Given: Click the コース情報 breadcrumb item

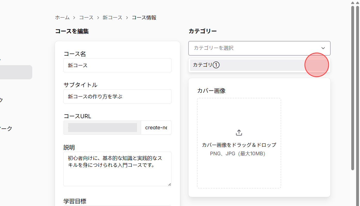Looking at the screenshot, I should tap(144, 18).
